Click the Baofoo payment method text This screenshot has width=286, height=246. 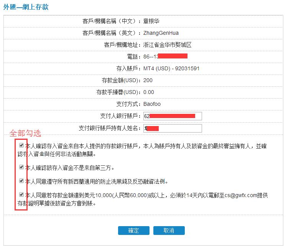tap(152, 104)
